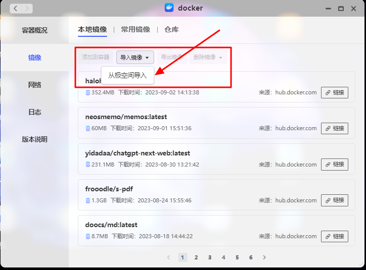Select the neosmemo/memos:latest image row

[216, 123]
